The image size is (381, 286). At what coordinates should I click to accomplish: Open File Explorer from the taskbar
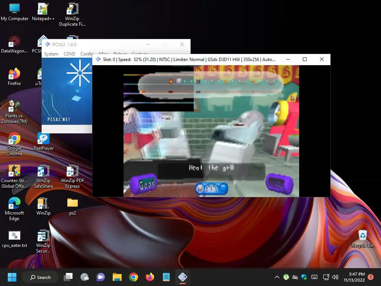pyautogui.click(x=117, y=277)
